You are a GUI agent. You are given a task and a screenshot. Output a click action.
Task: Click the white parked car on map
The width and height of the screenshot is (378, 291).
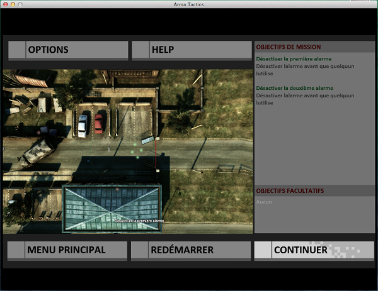click(x=83, y=126)
